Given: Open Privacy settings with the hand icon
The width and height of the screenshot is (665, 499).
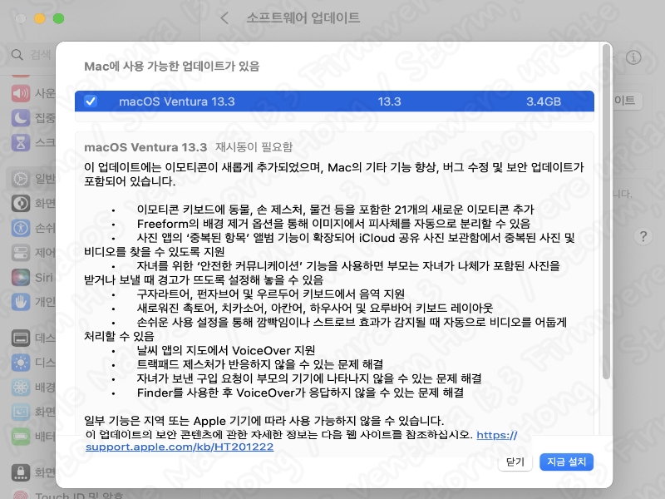Looking at the screenshot, I should (x=21, y=302).
